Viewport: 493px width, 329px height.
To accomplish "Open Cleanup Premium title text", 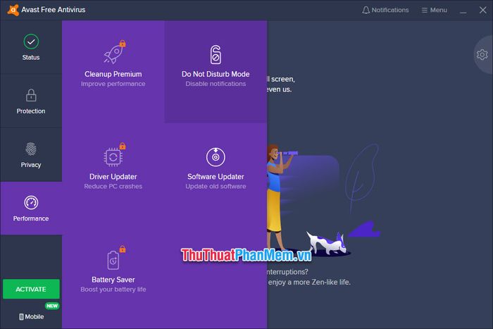I will tap(113, 74).
